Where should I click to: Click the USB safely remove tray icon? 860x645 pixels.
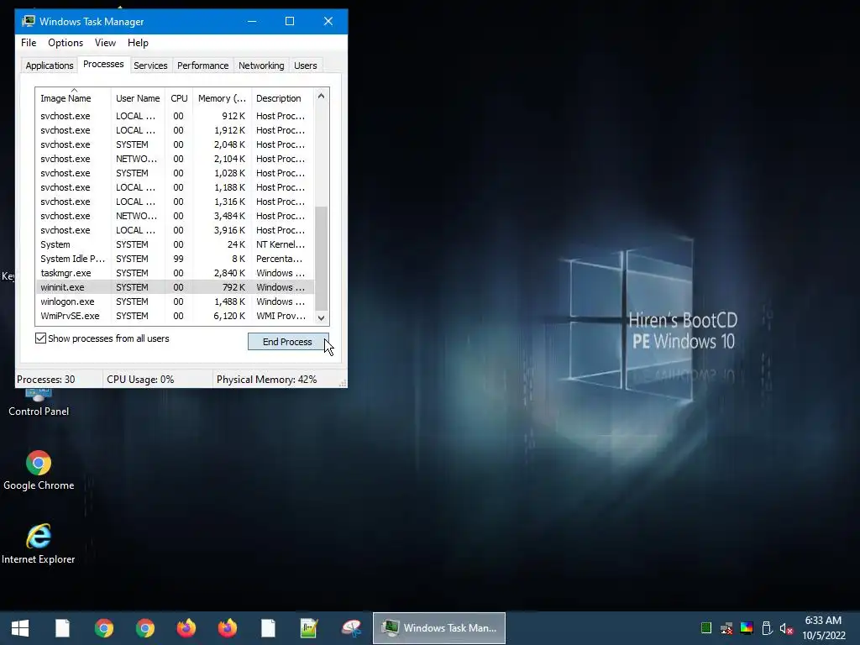click(767, 628)
